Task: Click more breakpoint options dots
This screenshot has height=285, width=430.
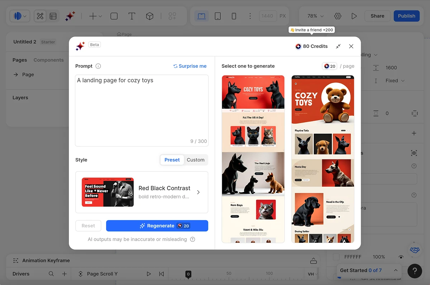Action: pos(250,16)
